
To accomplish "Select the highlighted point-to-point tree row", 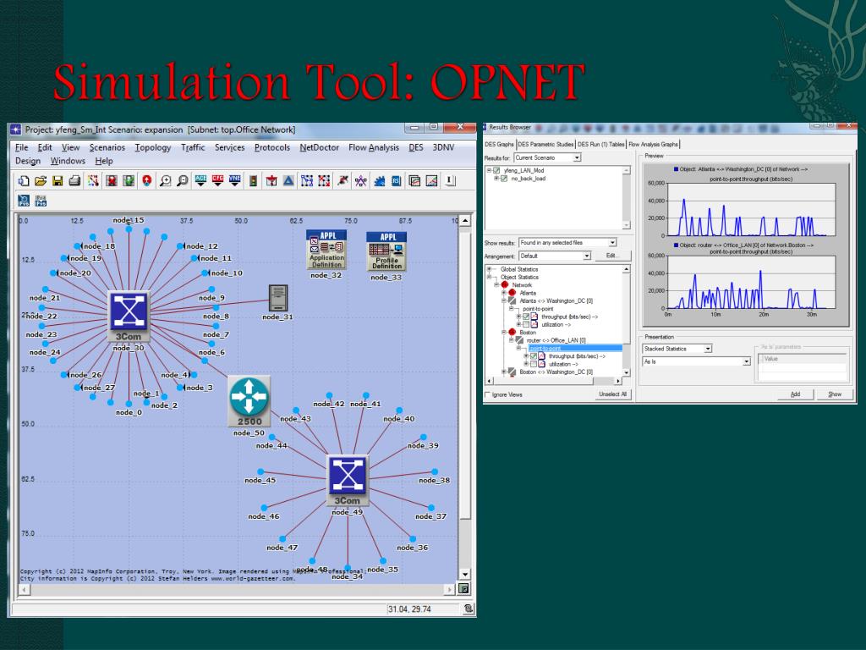I will pos(575,348).
